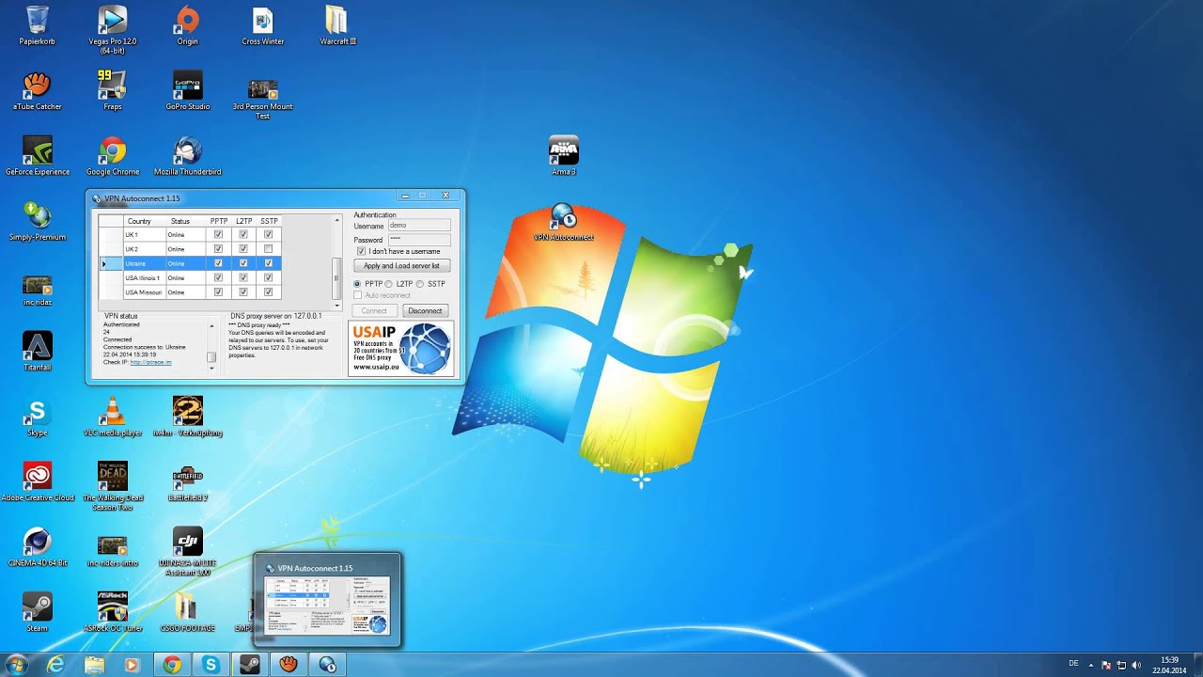Select the SSTP protocol radio button

[x=420, y=284]
